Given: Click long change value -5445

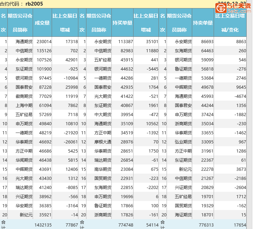Looking at the screenshot, I should coord(153,69).
